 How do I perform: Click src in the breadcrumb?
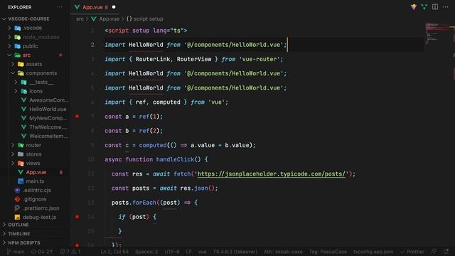[80, 19]
